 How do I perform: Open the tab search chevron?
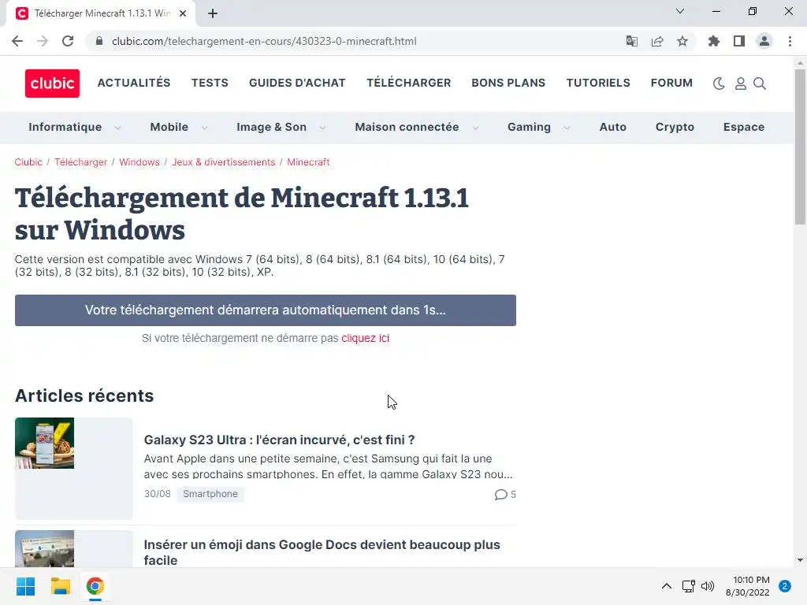[x=680, y=11]
